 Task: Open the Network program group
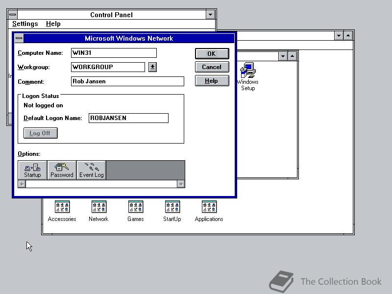[99, 211]
